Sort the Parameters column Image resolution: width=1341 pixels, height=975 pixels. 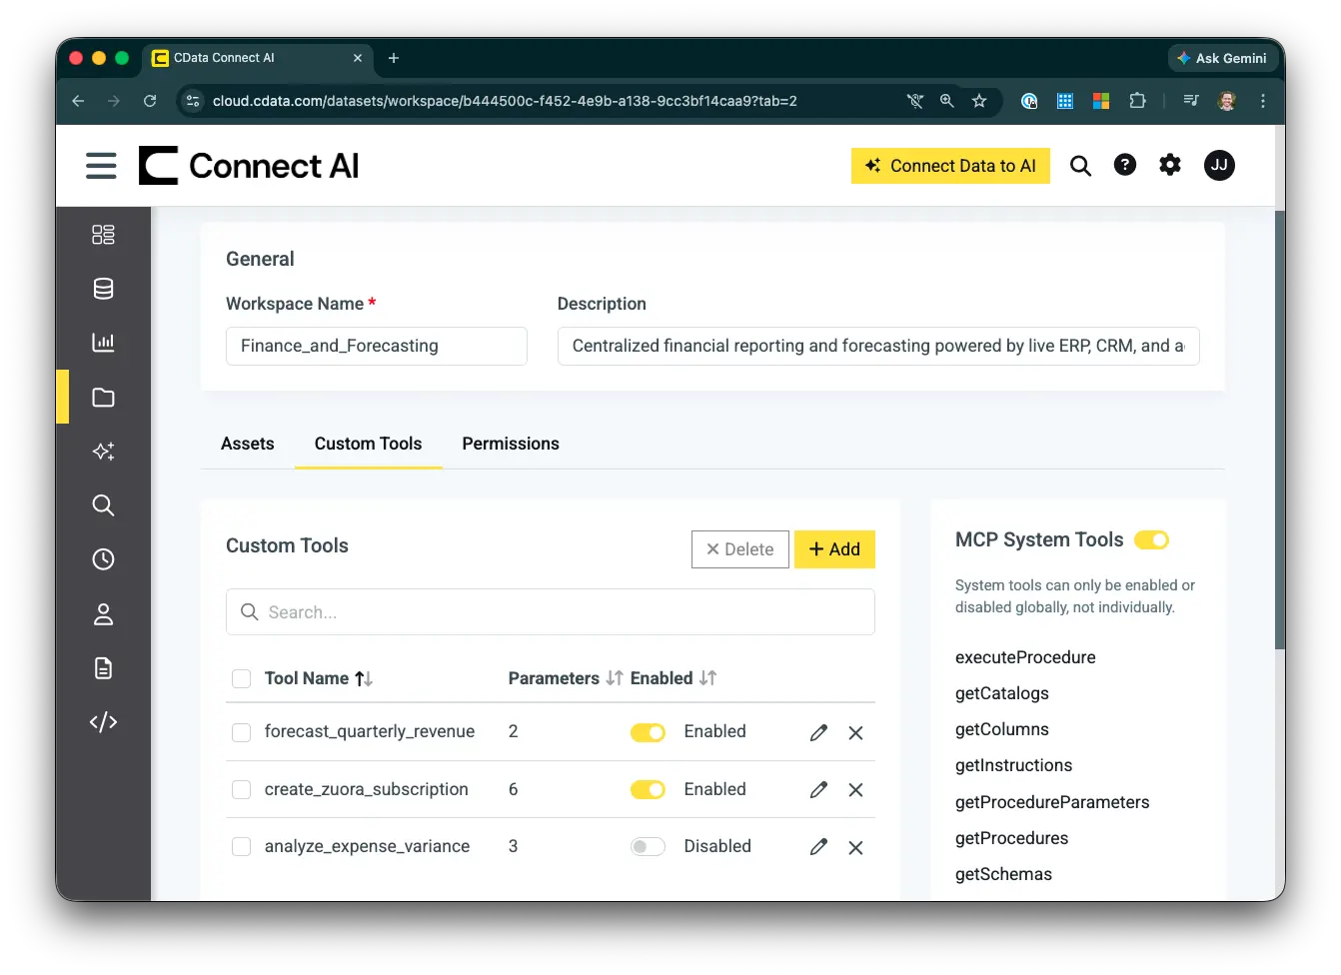(614, 678)
